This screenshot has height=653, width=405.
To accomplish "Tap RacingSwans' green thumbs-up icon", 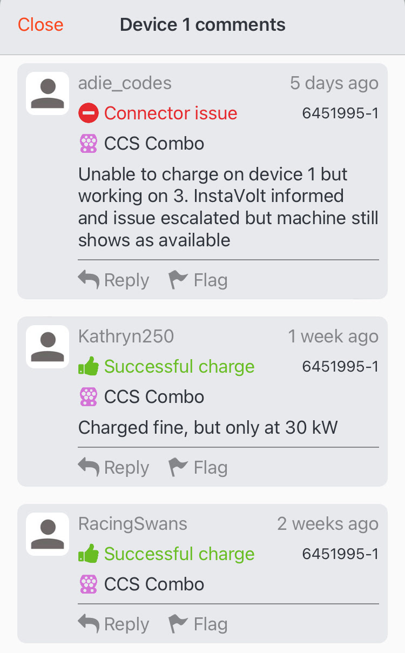I will tap(88, 554).
